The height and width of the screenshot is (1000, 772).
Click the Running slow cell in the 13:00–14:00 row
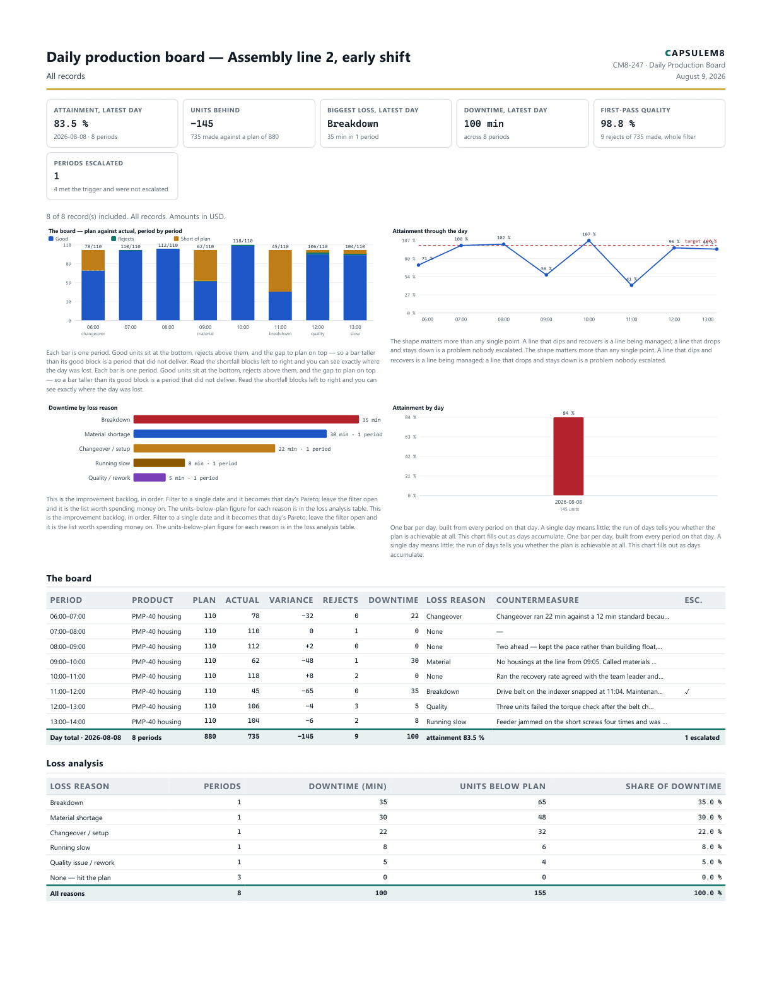click(x=447, y=722)
